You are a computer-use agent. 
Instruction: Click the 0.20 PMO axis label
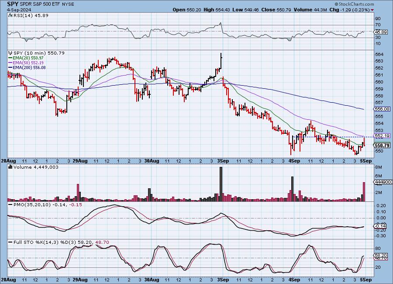[381, 206]
